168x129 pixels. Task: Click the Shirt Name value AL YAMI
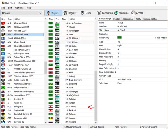[121, 30]
